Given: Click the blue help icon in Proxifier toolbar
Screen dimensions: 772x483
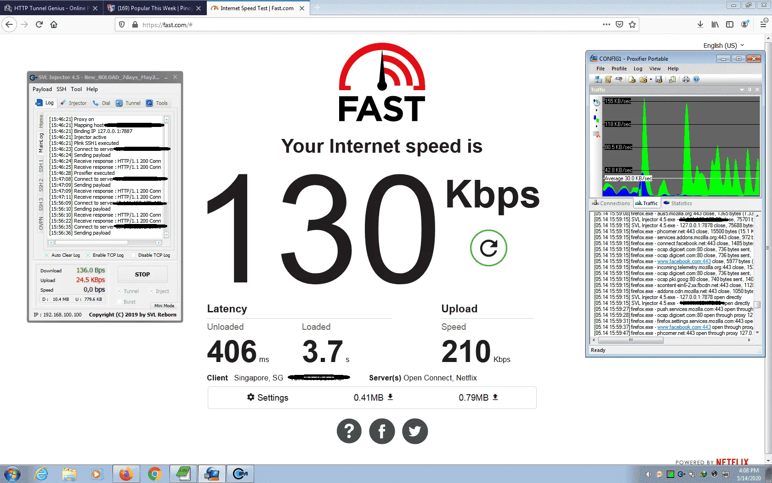Looking at the screenshot, I should coord(696,80).
